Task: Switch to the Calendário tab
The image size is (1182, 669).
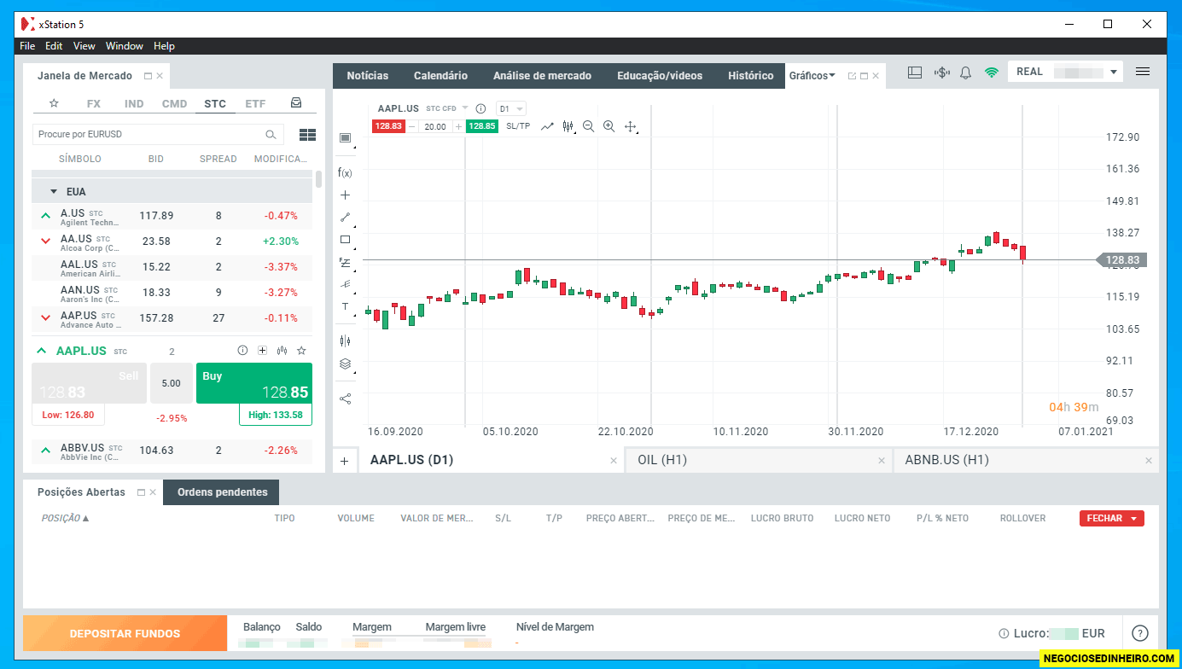Action: coord(440,76)
